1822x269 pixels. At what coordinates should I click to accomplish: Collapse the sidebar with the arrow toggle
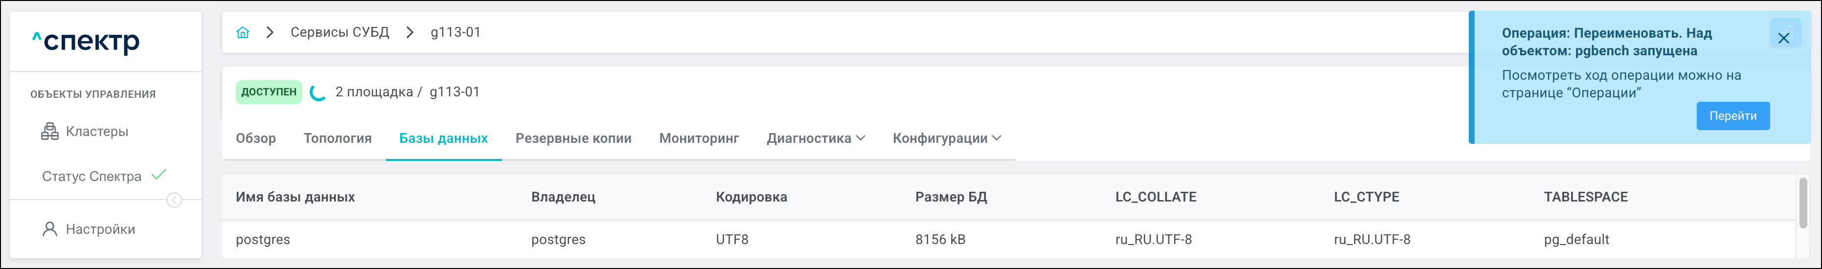point(174,201)
